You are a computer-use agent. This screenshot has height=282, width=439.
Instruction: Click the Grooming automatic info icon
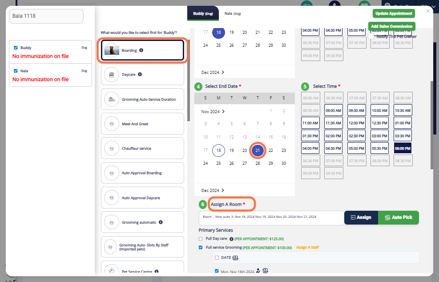(x=161, y=222)
